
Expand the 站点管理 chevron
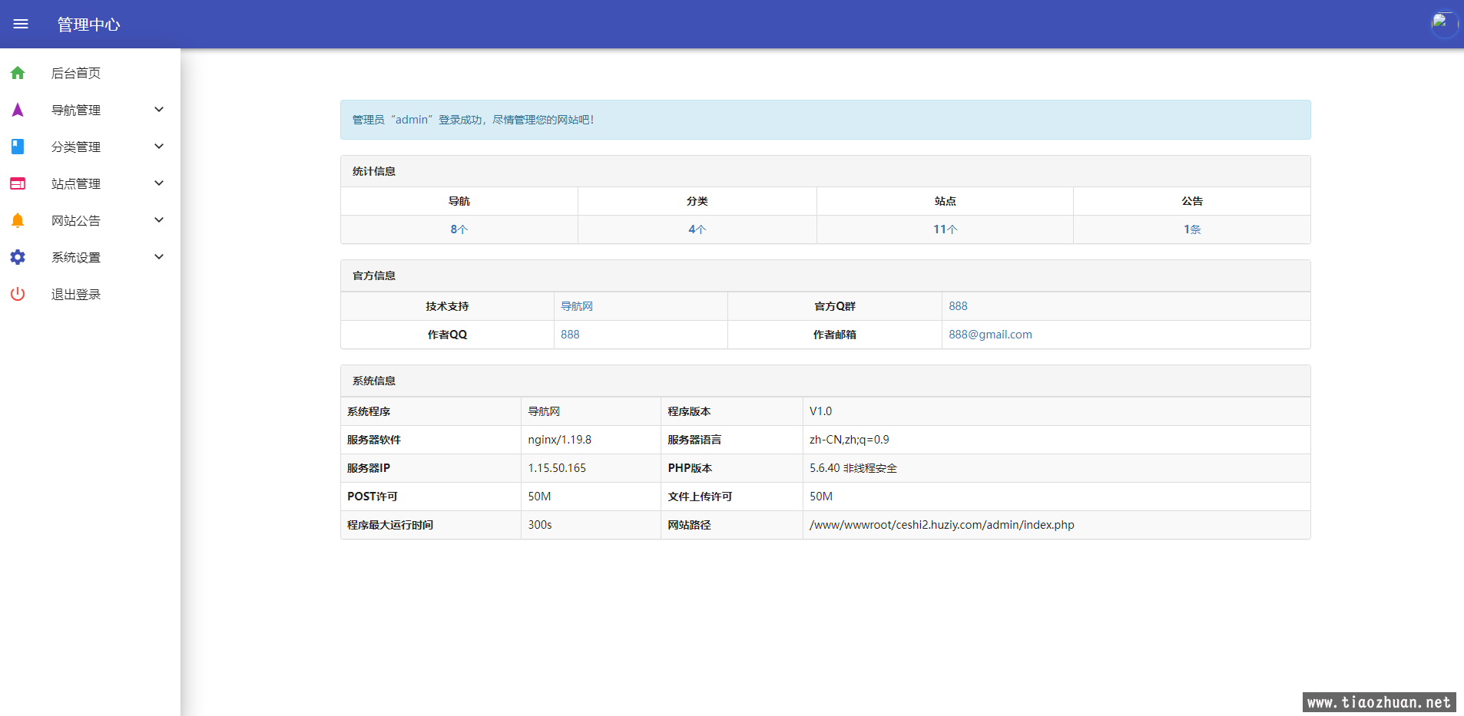(159, 183)
